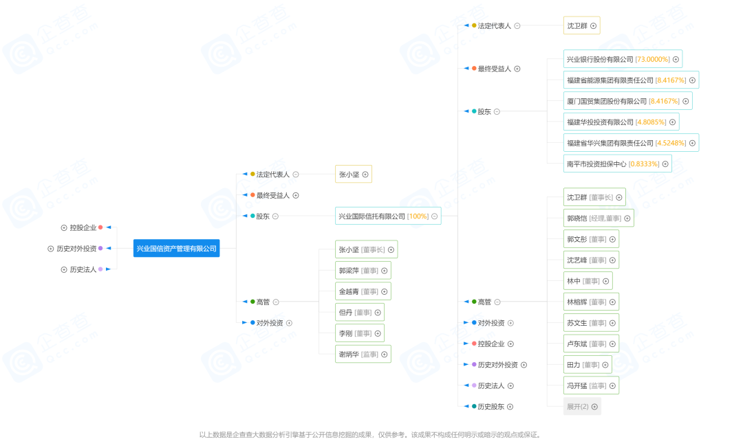Expand plus icon on 但丹 [董事]
743x448 pixels.
point(378,313)
